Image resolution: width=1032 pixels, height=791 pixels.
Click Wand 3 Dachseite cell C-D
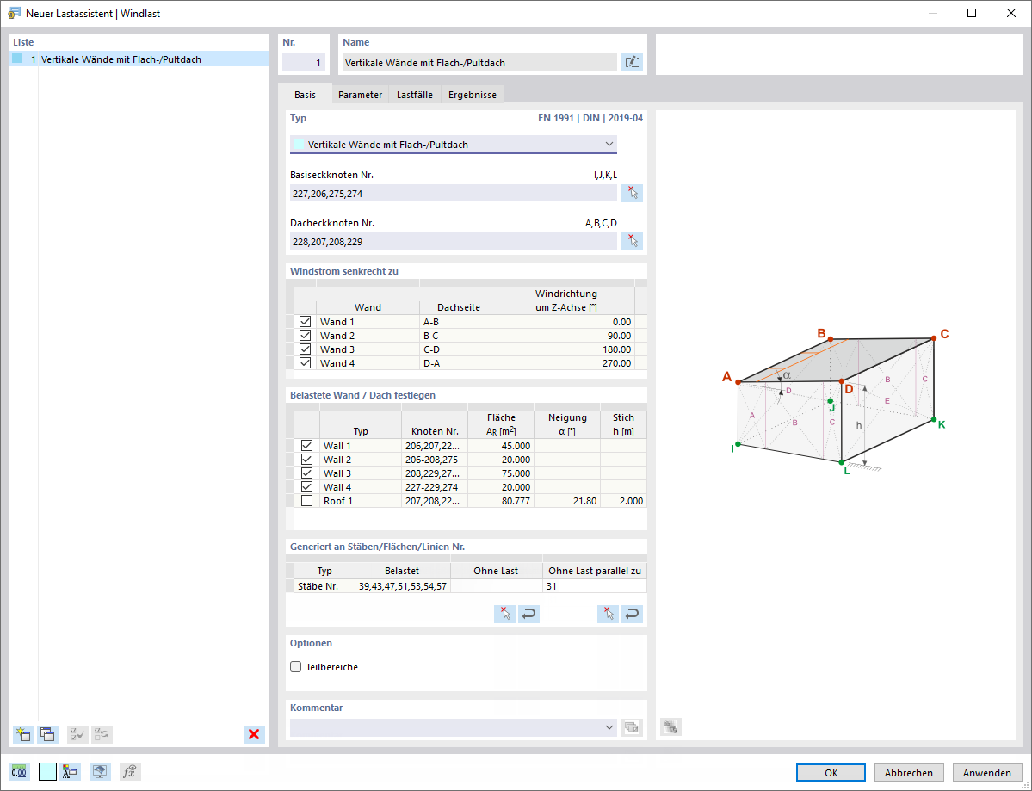tap(459, 349)
